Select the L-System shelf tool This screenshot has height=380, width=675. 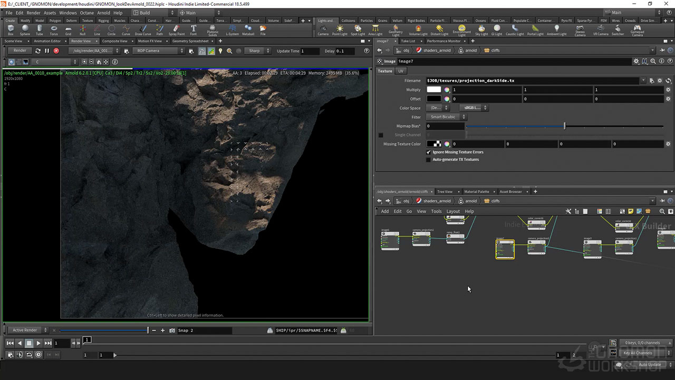(x=232, y=30)
